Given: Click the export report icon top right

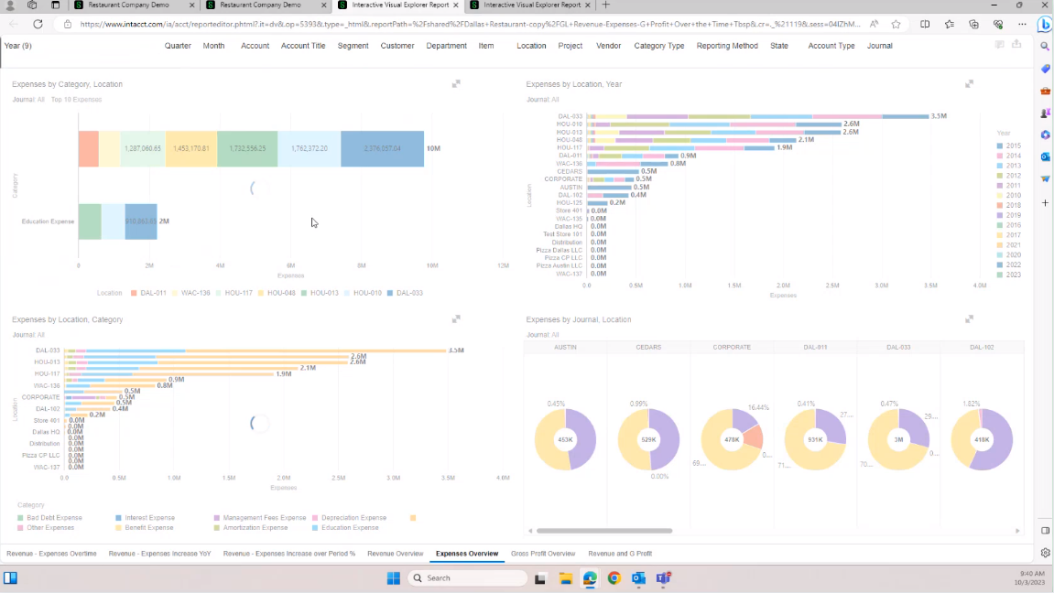Looking at the screenshot, I should [1016, 44].
